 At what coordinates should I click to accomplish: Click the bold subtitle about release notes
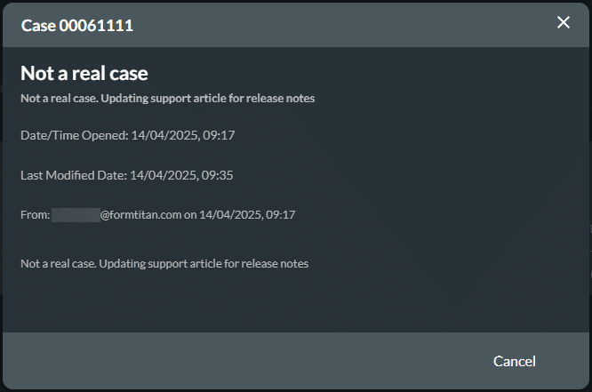pos(167,98)
